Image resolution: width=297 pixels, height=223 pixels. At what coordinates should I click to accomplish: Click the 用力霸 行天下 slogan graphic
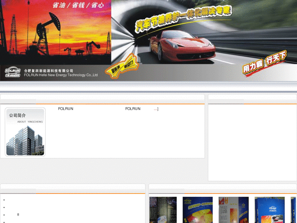click(264, 63)
